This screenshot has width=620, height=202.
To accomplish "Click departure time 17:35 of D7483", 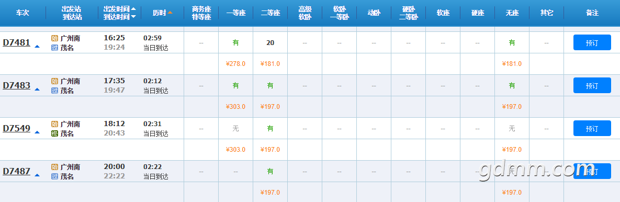I will (114, 81).
